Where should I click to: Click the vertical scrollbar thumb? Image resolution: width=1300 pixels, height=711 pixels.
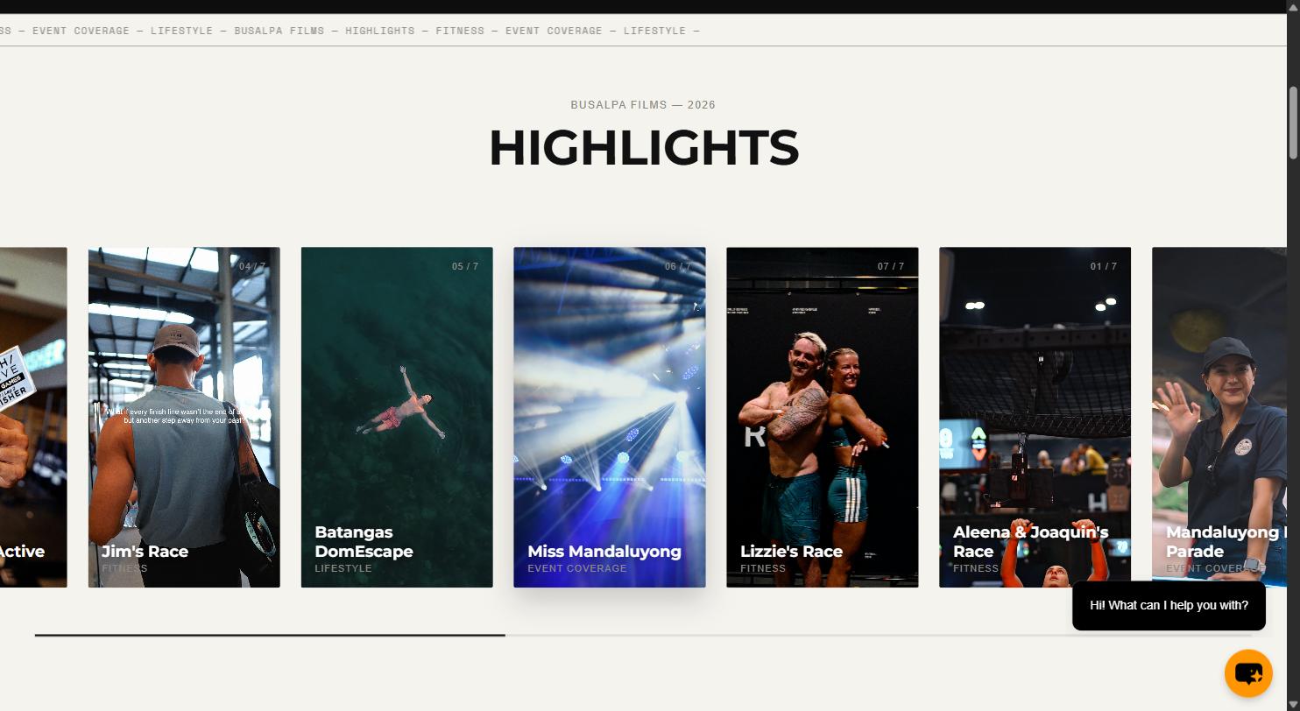(x=1293, y=123)
